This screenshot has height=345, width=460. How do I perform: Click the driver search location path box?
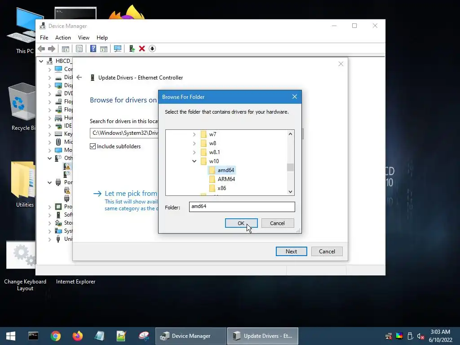click(x=124, y=133)
